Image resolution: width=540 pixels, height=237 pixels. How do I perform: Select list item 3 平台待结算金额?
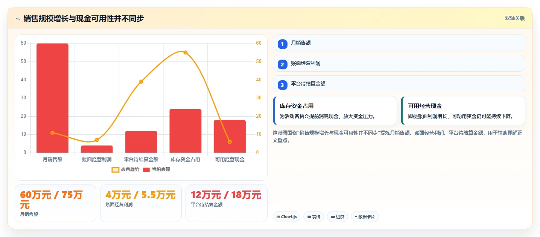[x=399, y=84]
